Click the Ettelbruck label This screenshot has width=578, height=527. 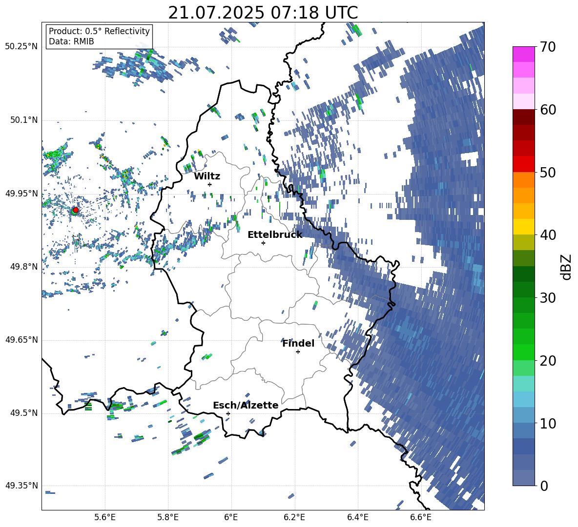click(275, 235)
